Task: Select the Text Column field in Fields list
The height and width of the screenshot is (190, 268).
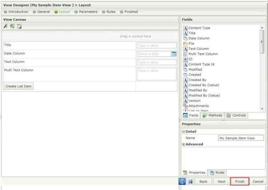Action: pos(196,49)
